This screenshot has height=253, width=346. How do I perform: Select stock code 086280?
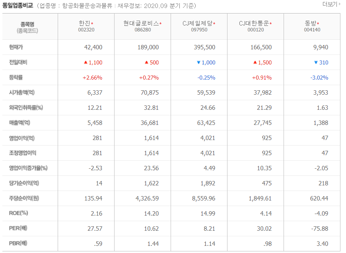143,30
